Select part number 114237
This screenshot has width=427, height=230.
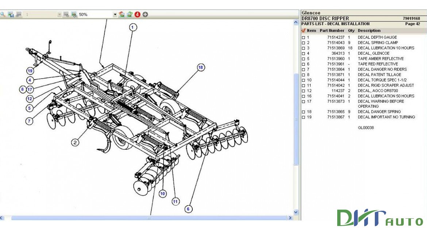tap(338, 91)
